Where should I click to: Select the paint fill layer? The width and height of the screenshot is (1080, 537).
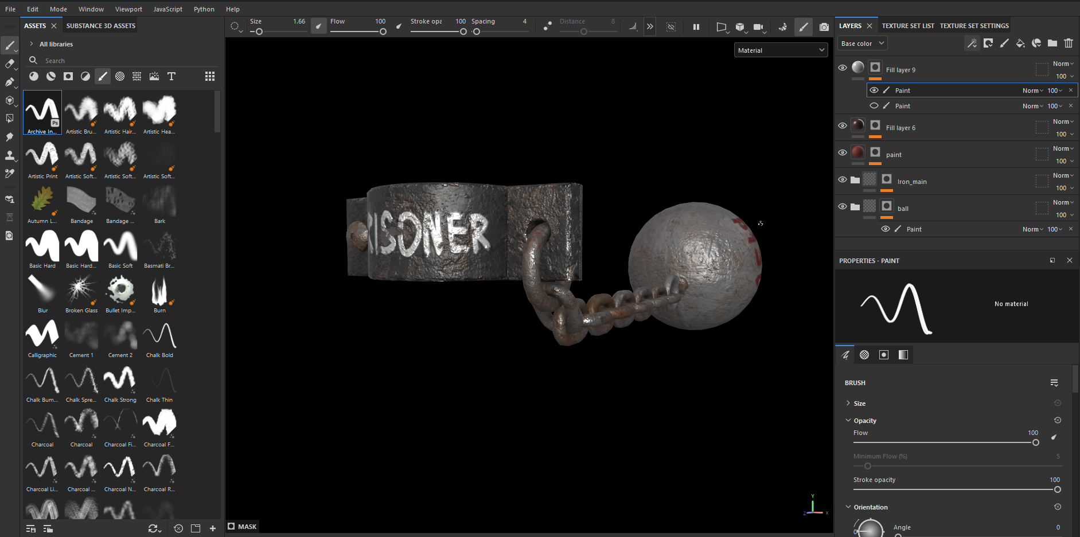pos(894,155)
